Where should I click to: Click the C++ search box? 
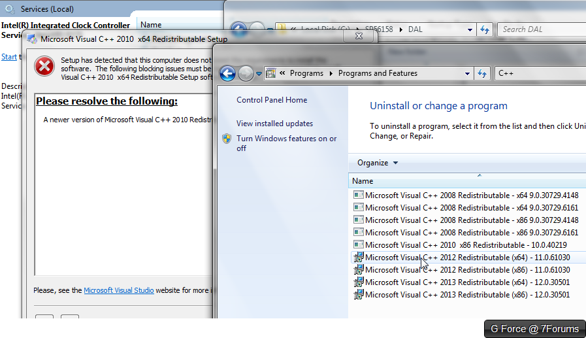540,73
